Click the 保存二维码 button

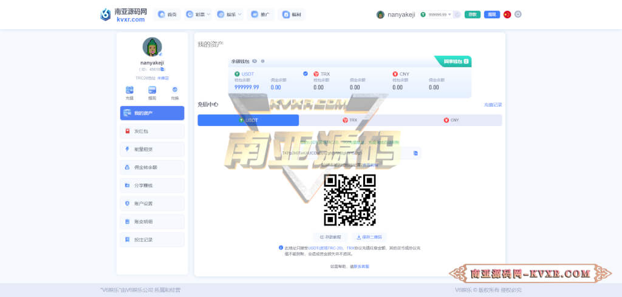(369, 237)
